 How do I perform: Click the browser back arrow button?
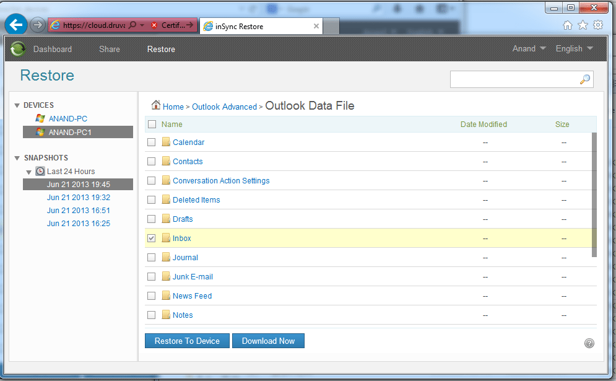click(16, 25)
